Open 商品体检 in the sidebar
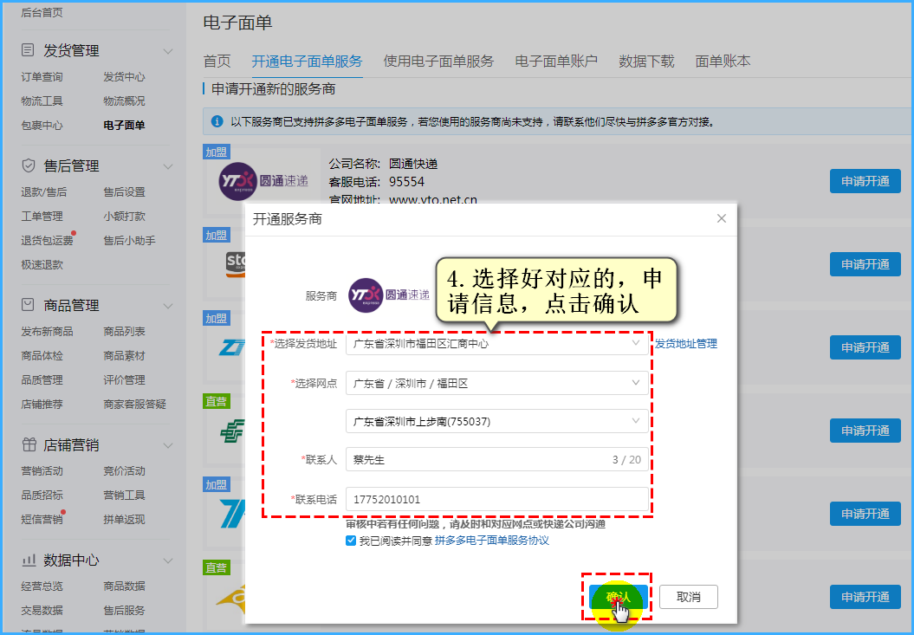 pos(42,356)
